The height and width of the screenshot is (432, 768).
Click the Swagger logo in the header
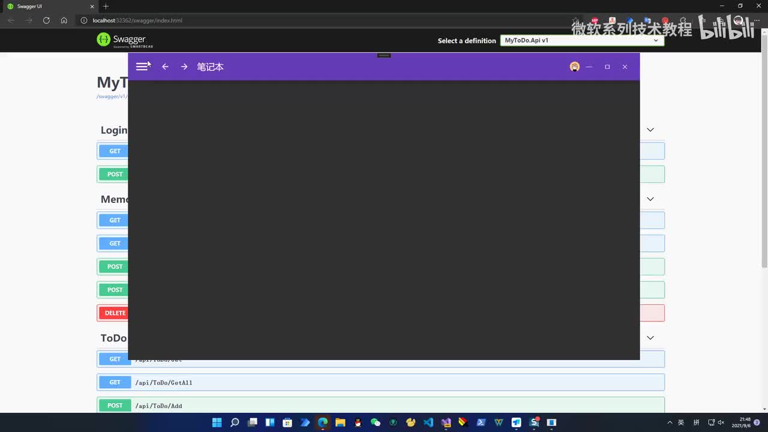125,40
